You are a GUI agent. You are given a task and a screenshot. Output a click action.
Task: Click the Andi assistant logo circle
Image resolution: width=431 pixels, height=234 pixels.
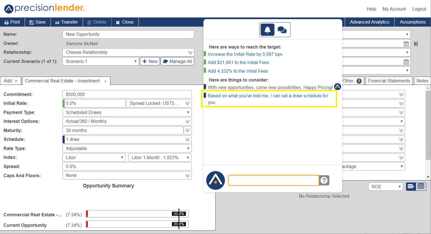coord(216,180)
